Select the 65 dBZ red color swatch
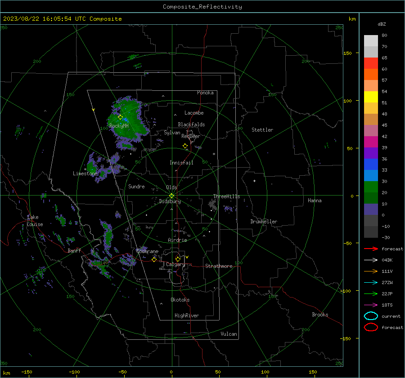The width and height of the screenshot is (405, 378). [x=371, y=63]
